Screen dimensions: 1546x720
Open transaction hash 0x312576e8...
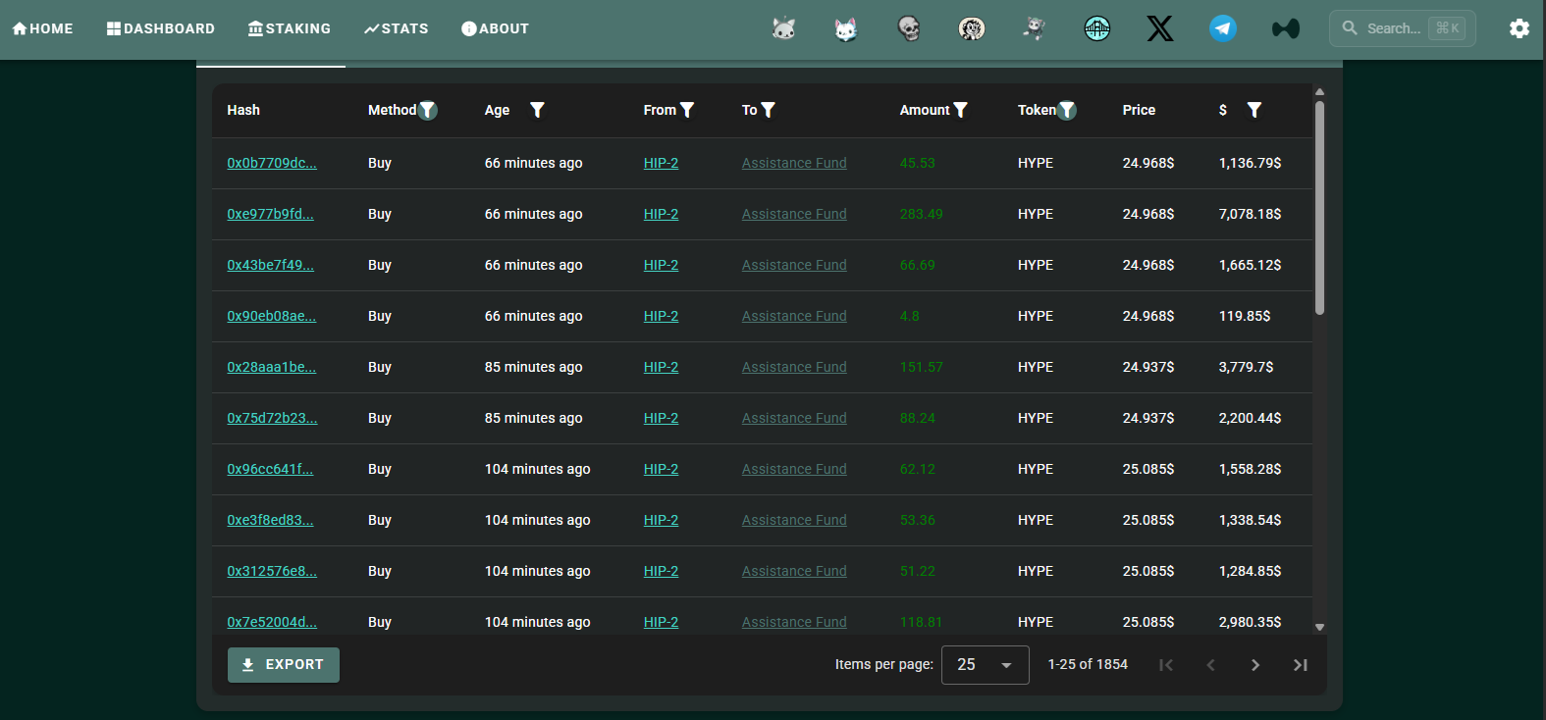(272, 571)
